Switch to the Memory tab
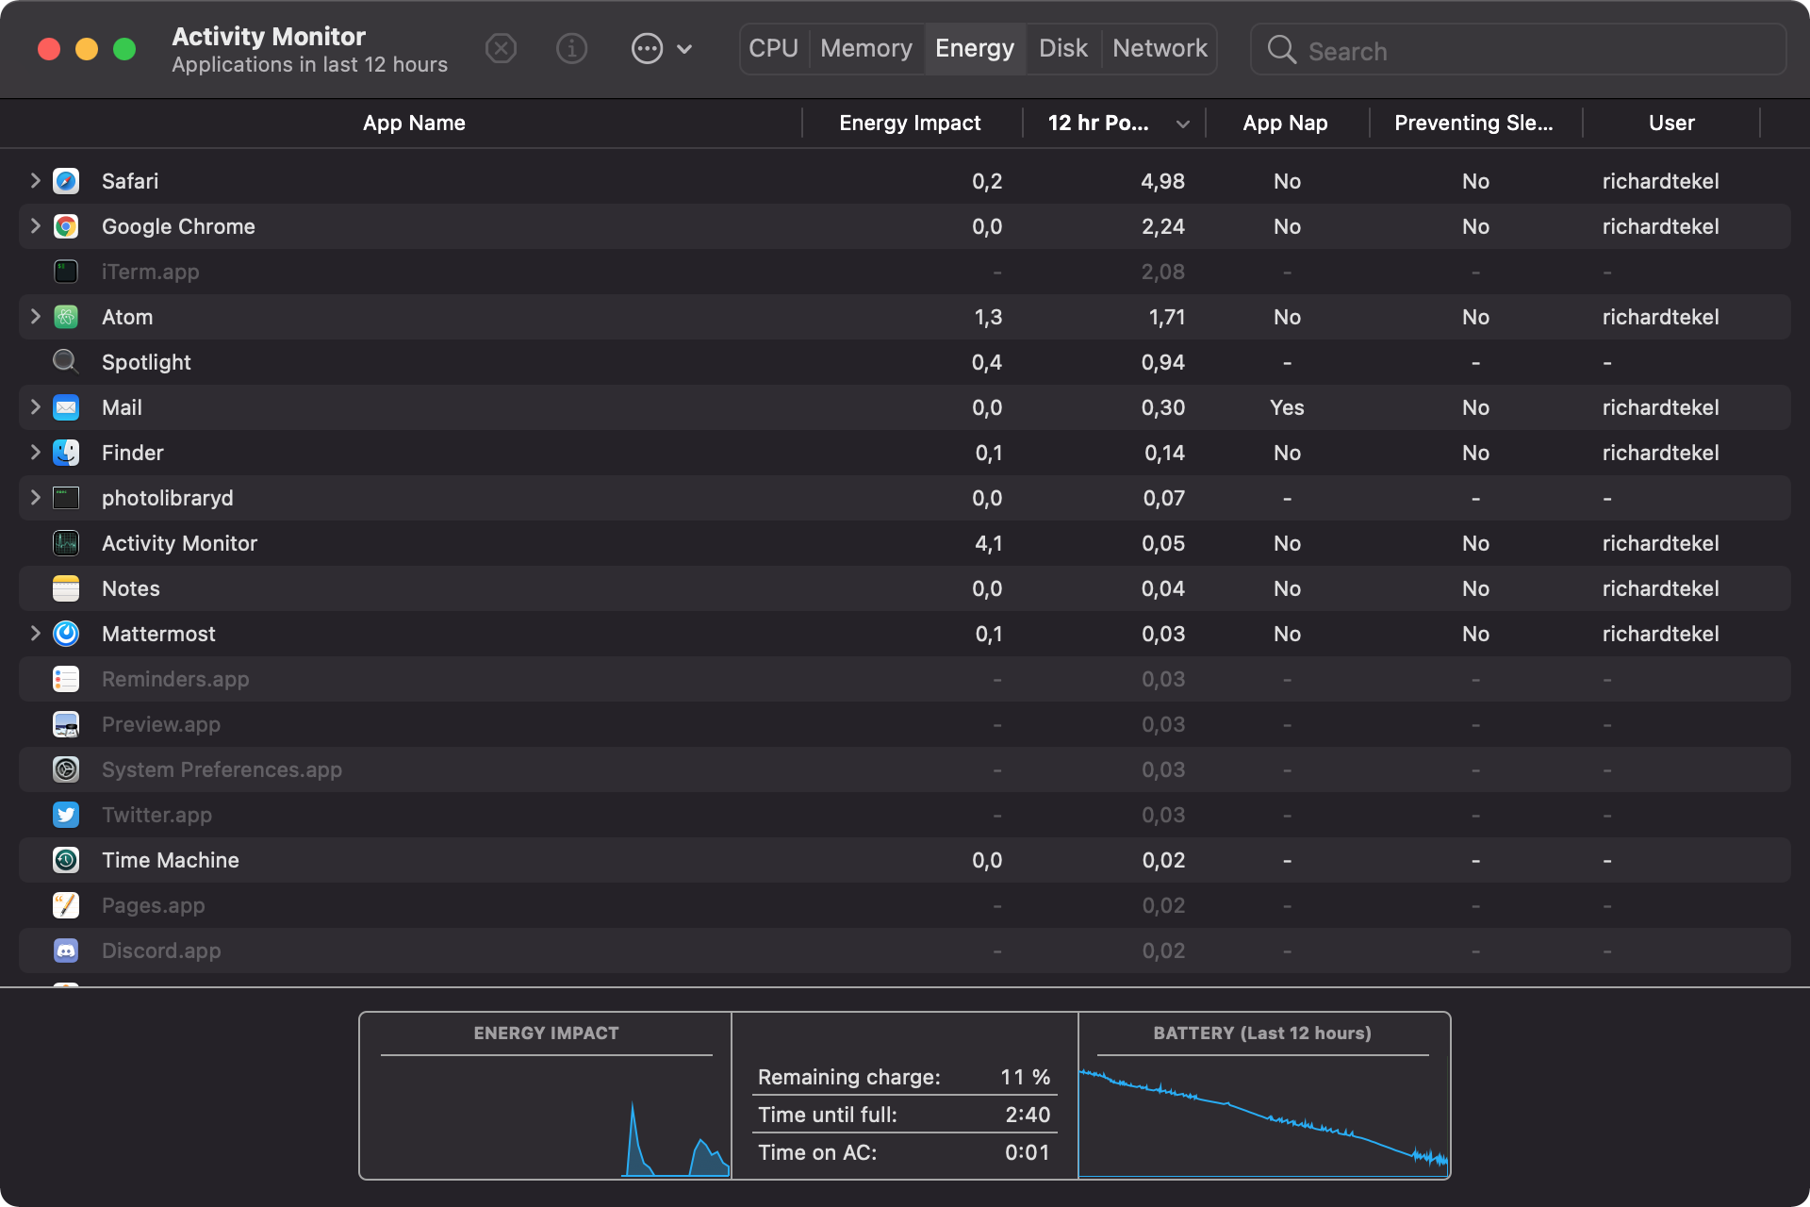Viewport: 1810px width, 1207px height. pyautogui.click(x=866, y=48)
